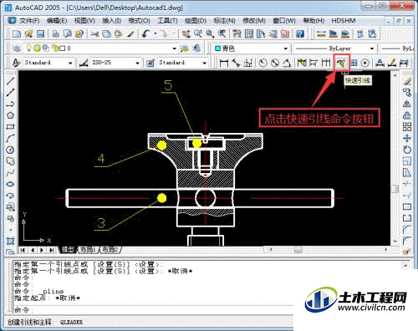Screen dimensions: 418x331
Task: Open the layer dropdown list
Action: click(175, 48)
